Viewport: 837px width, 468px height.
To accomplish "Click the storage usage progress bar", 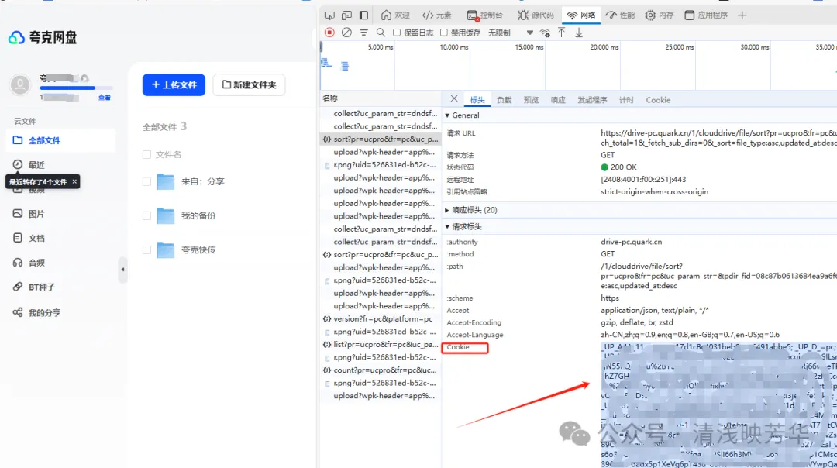I will [x=76, y=88].
